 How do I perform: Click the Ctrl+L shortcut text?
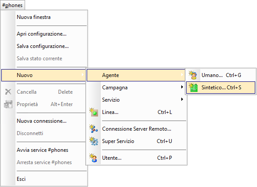(x=165, y=112)
